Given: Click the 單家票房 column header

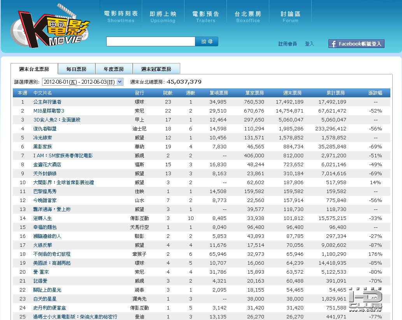Looking at the screenshot, I should click(x=255, y=93).
